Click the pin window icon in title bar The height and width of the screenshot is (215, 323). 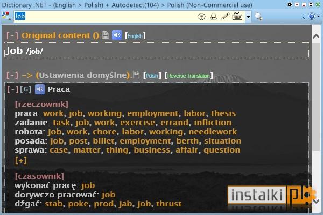290,4
